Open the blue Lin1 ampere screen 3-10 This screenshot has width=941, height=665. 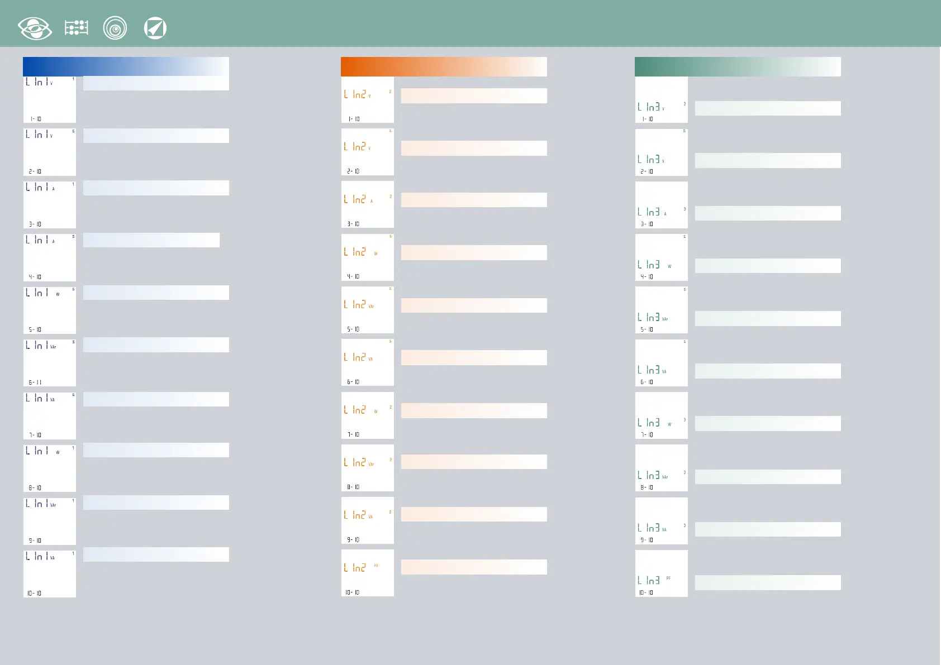[50, 204]
